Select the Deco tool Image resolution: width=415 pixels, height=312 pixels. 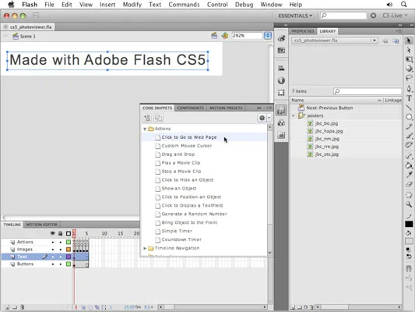(409, 145)
